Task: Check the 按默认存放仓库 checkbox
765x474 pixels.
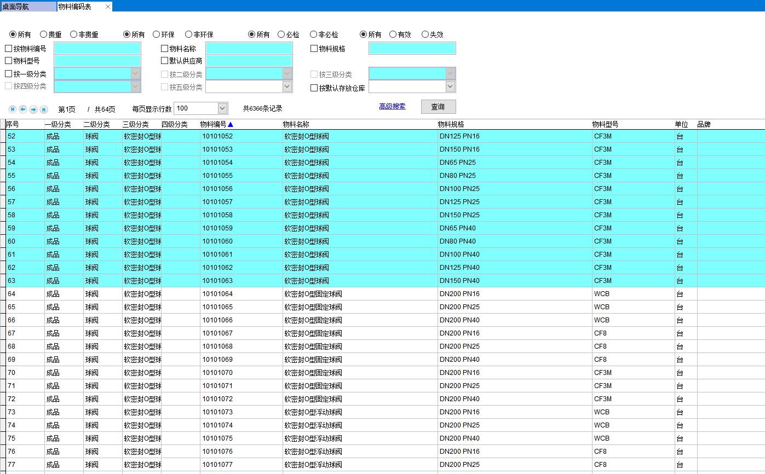Action: point(314,88)
